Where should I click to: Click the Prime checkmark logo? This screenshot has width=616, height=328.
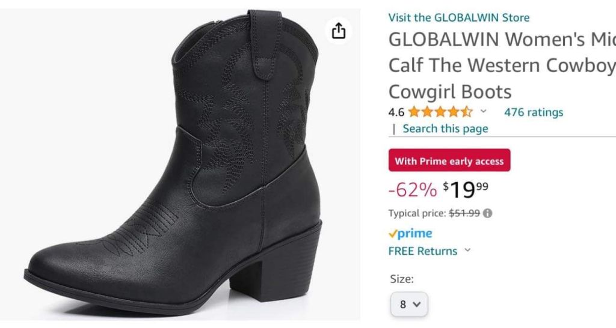point(410,234)
